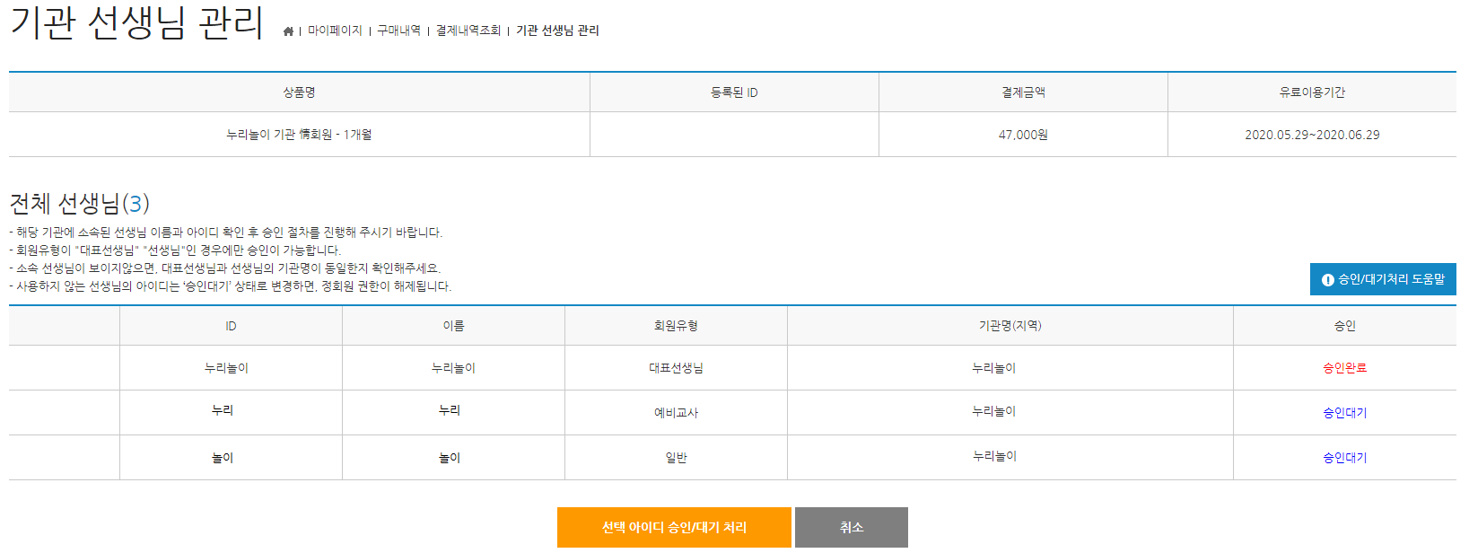
Task: Select 놀이 ID cell in teacher table
Action: point(223,458)
